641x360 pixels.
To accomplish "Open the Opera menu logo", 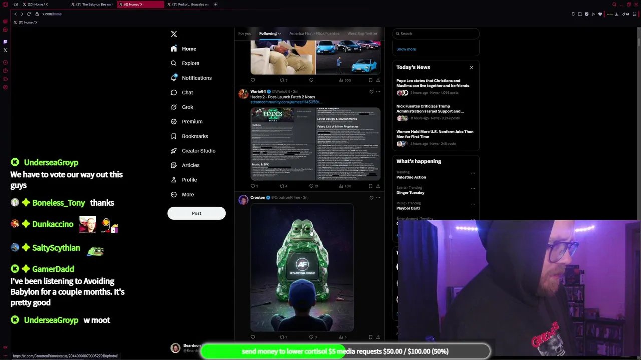I will 6,4.
